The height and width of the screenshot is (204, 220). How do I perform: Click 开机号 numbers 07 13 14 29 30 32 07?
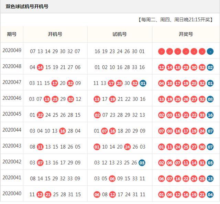[x=55, y=51]
